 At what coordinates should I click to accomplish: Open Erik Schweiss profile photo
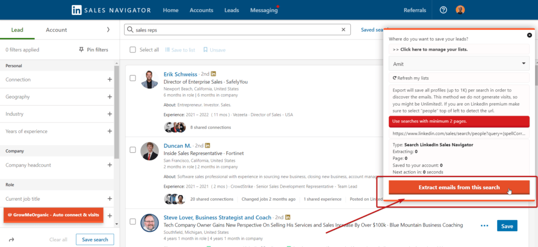click(x=150, y=79)
